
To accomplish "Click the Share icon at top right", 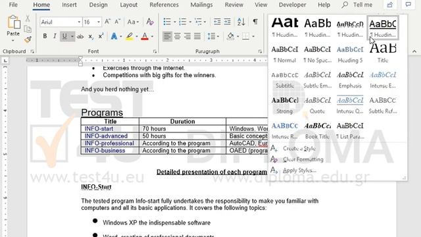I will [x=390, y=5].
